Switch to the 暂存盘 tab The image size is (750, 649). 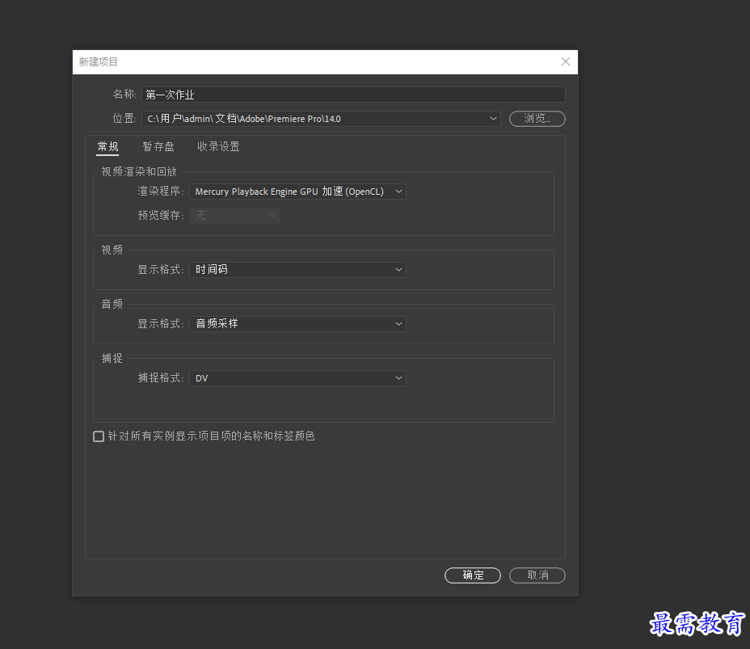click(158, 146)
